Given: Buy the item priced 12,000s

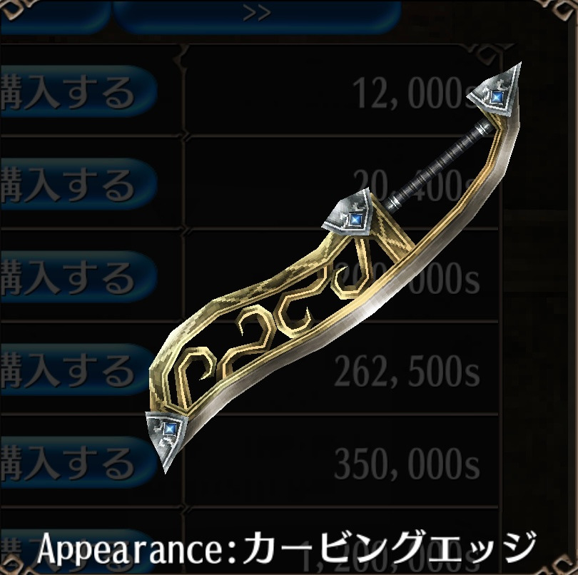Looking at the screenshot, I should click(78, 91).
